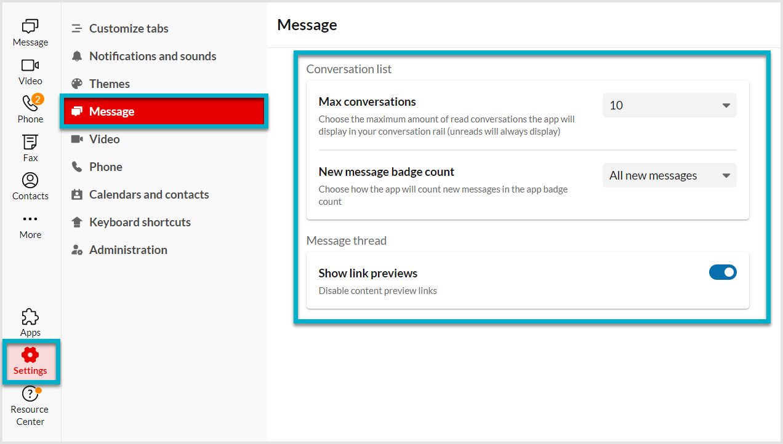The image size is (783, 444).
Task: Open the Resource Center help icon
Action: [30, 394]
